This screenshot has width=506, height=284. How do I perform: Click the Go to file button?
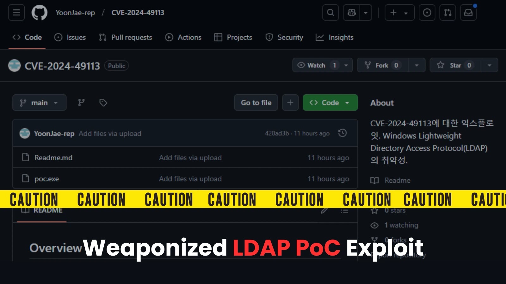(256, 103)
